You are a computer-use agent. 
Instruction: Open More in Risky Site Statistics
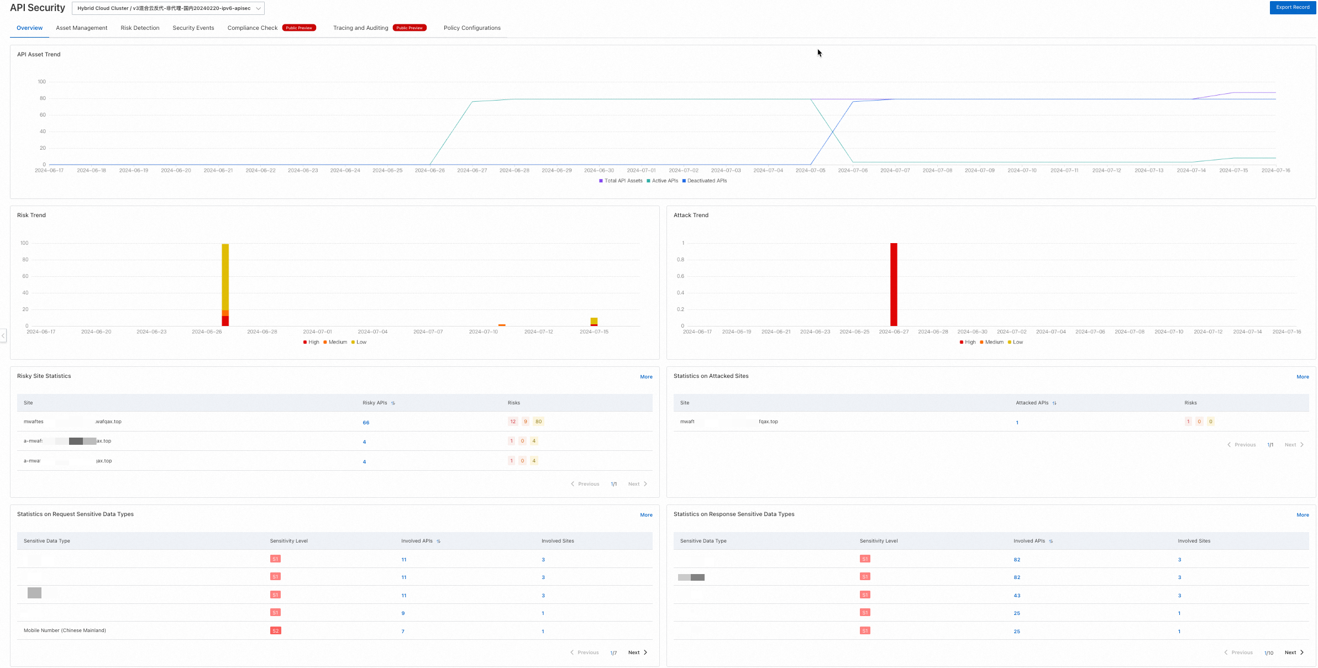(646, 377)
